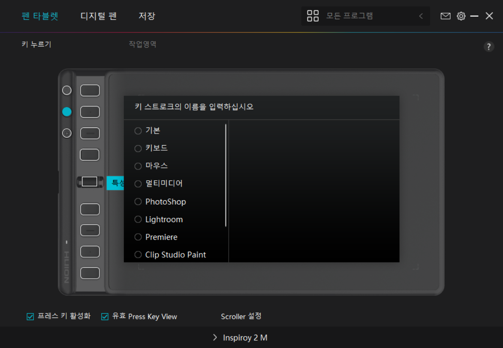Image resolution: width=503 pixels, height=348 pixels.
Task: Open the 저장 tab
Action: (147, 16)
